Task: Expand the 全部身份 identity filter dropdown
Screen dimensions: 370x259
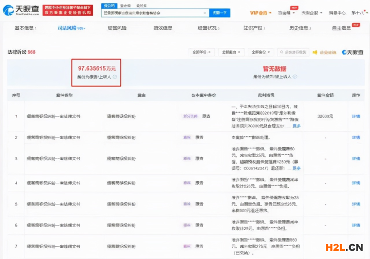Action: (261, 52)
